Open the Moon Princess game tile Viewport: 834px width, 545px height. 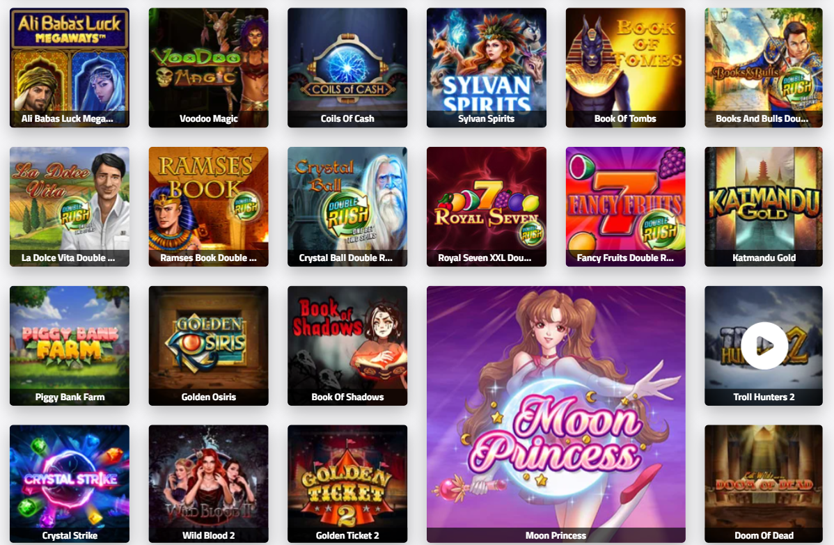(556, 414)
